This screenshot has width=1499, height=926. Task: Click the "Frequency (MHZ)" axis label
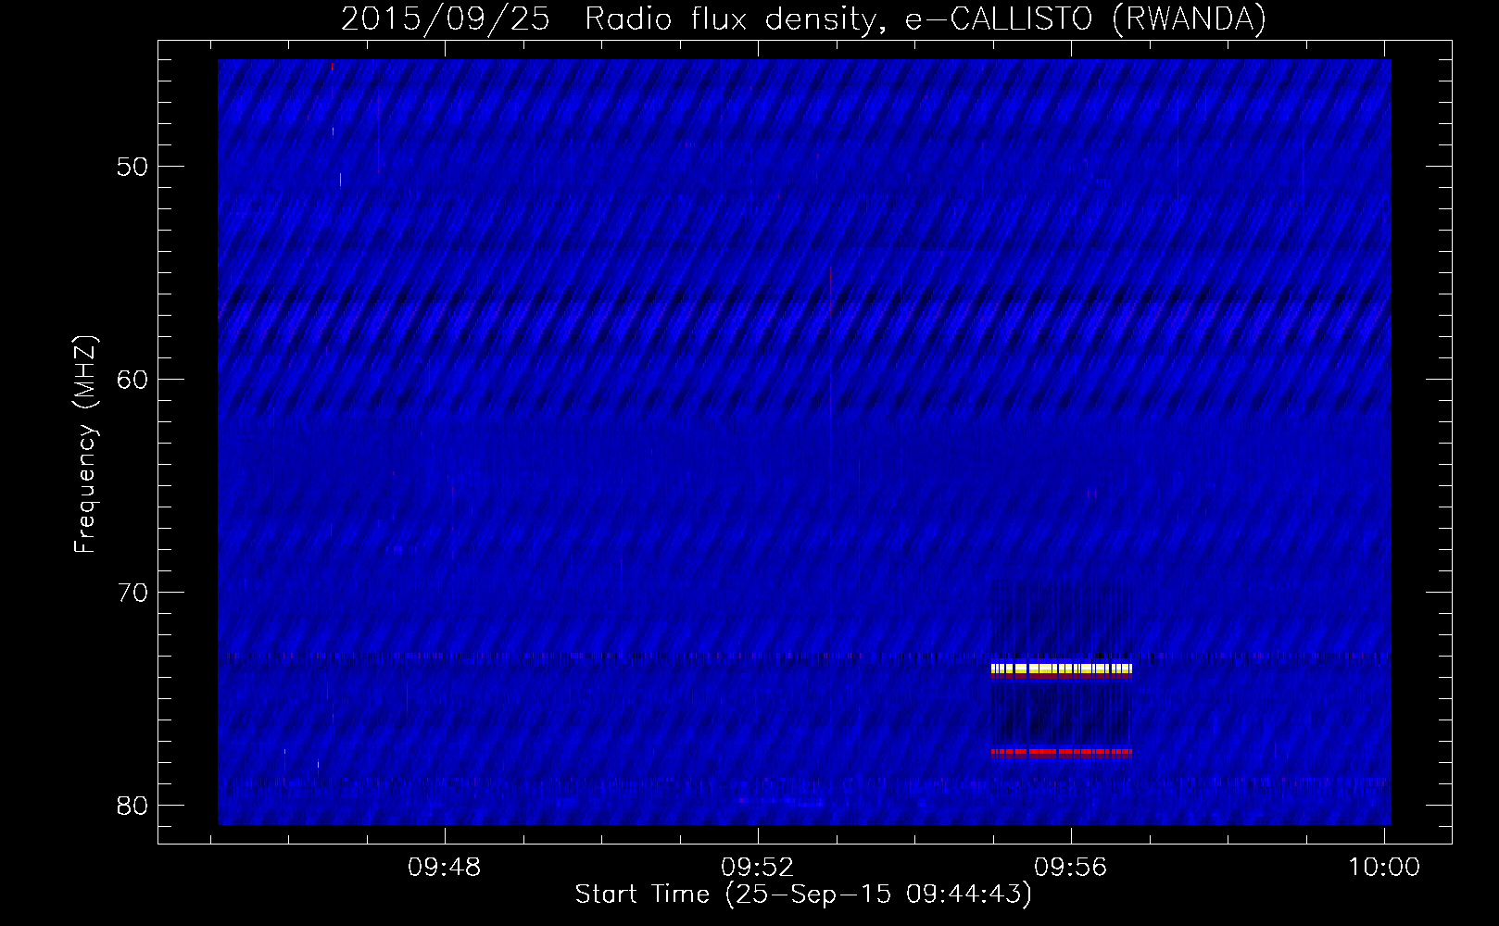(x=85, y=444)
